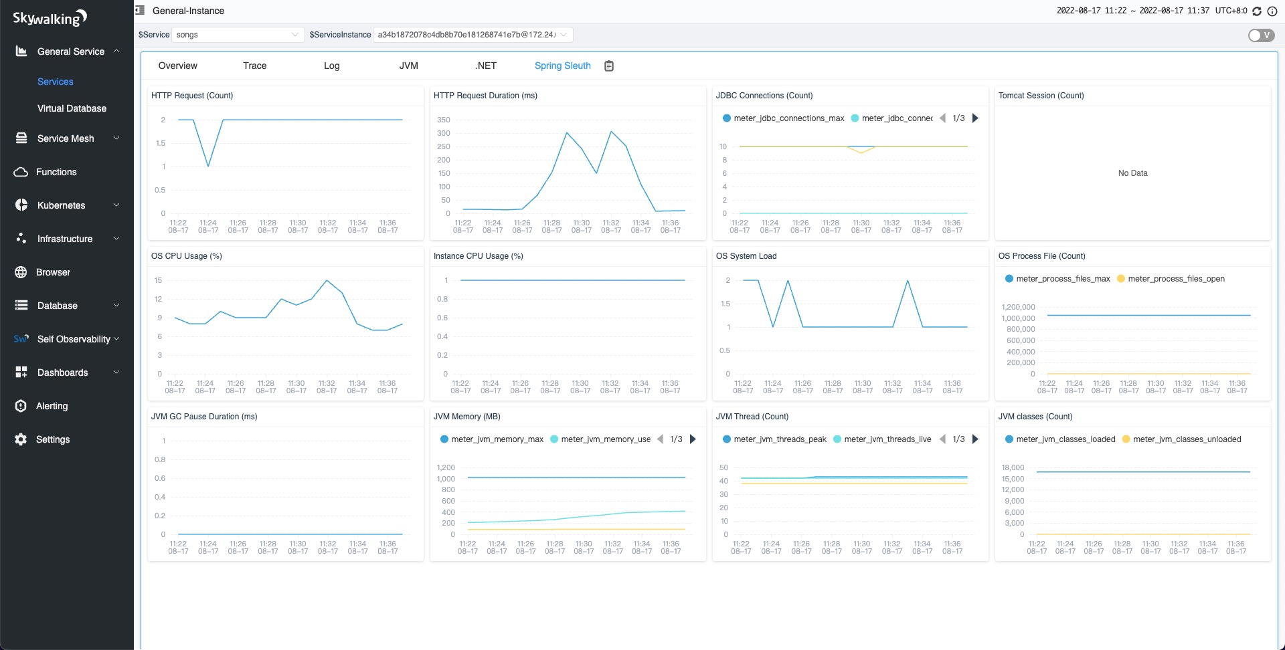The image size is (1285, 650).
Task: Toggle meter_process_files_max legend series
Action: coord(1057,279)
